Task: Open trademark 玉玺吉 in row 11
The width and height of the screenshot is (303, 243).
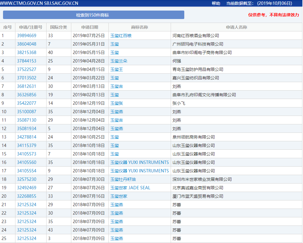Action: tap(117, 120)
